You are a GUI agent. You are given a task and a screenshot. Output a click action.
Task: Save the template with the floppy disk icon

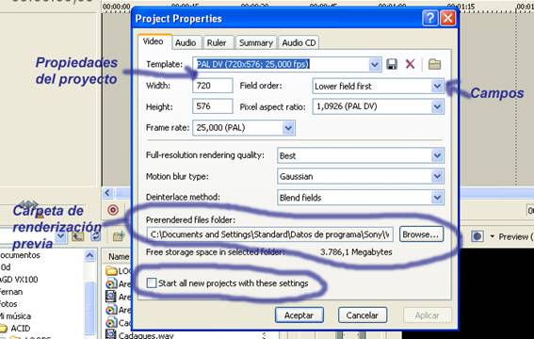392,64
